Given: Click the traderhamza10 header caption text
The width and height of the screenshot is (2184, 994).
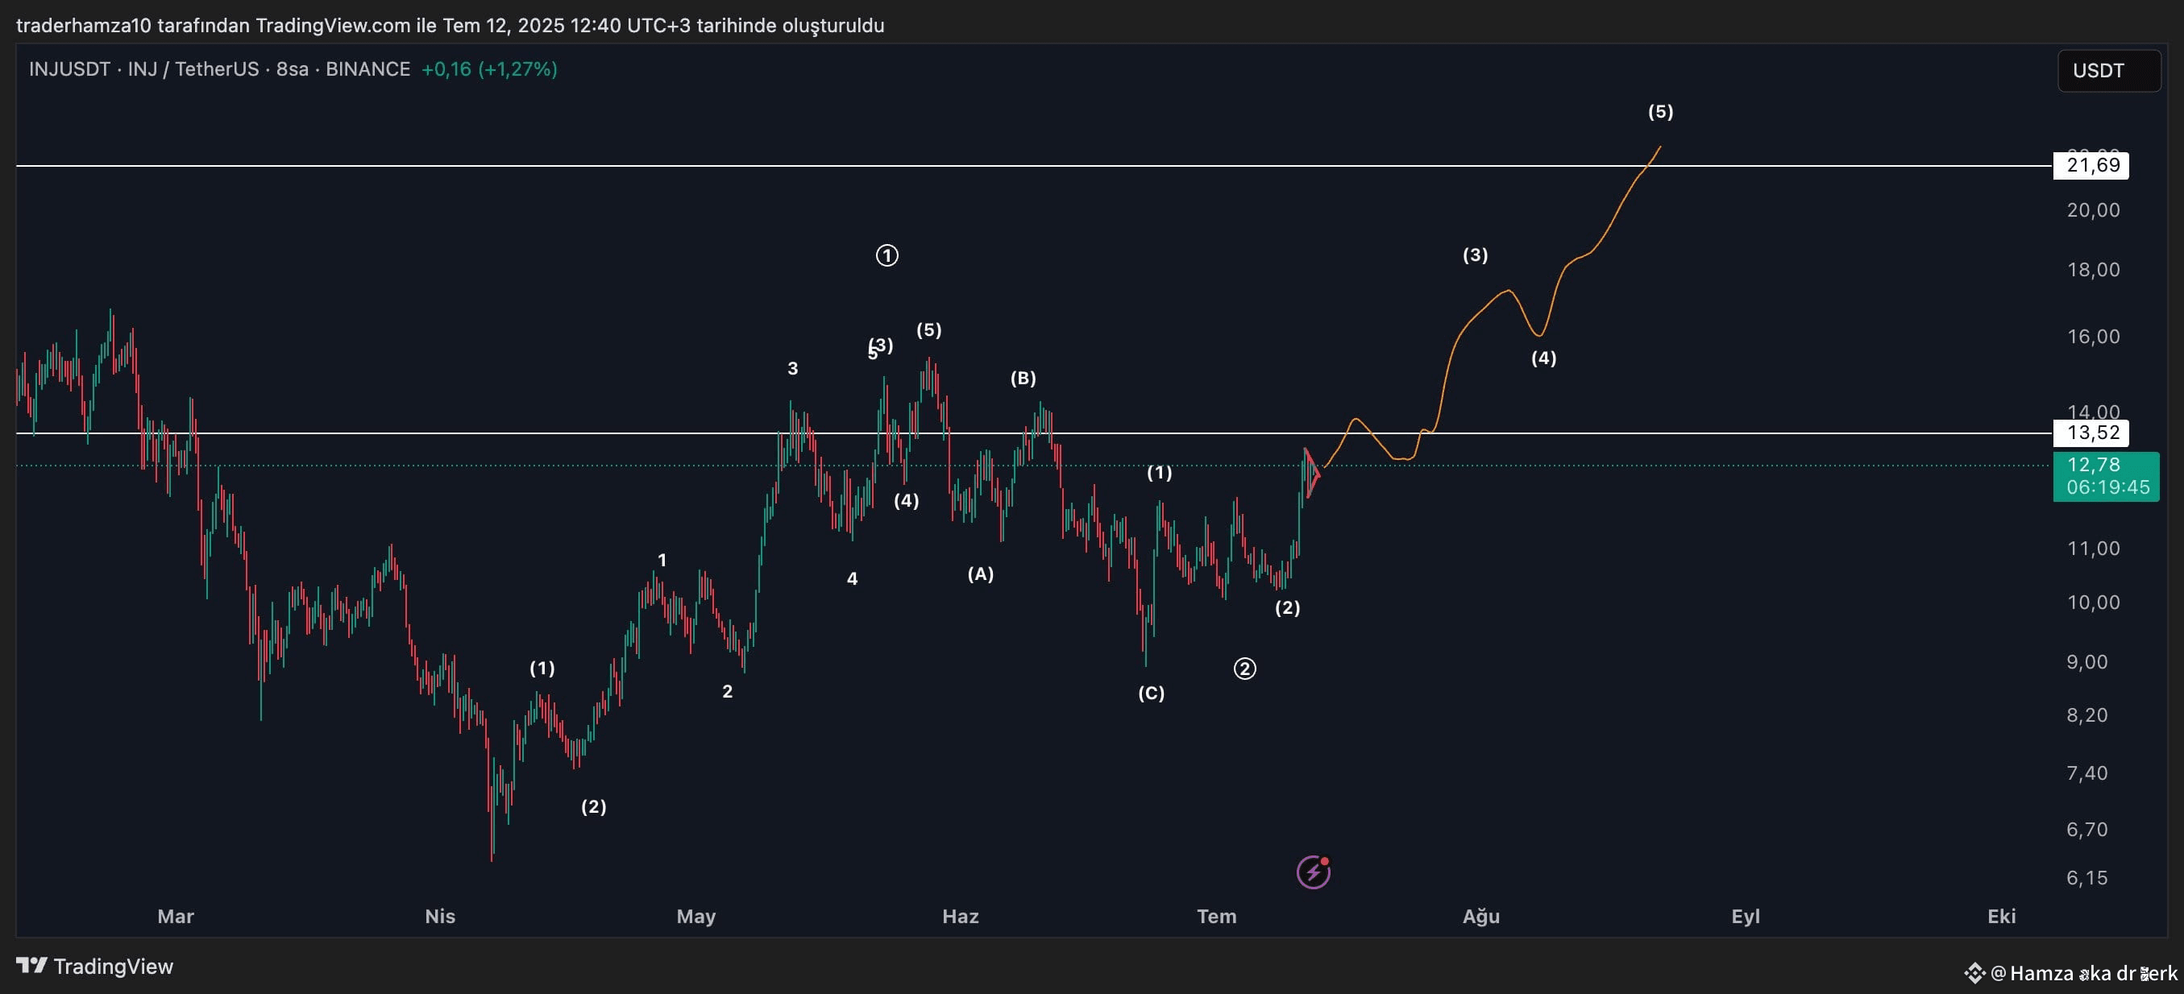Looking at the screenshot, I should click(x=451, y=26).
